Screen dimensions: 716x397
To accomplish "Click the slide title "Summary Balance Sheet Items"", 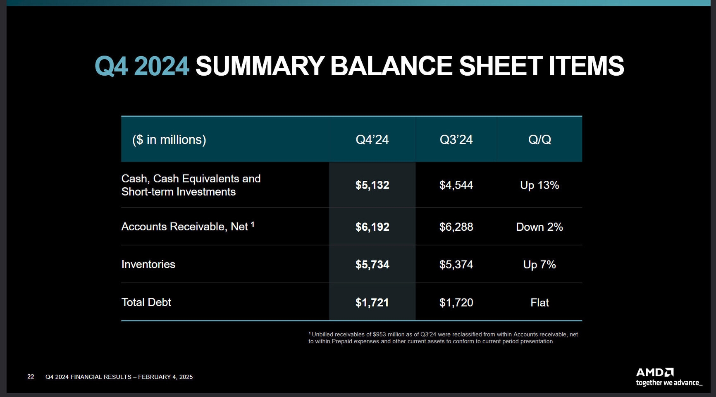I will (409, 66).
